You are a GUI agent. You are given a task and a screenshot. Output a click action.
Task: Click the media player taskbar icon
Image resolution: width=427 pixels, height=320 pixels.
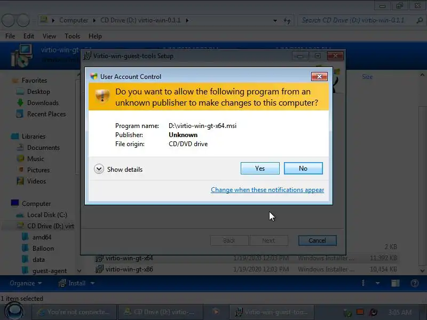point(216,312)
